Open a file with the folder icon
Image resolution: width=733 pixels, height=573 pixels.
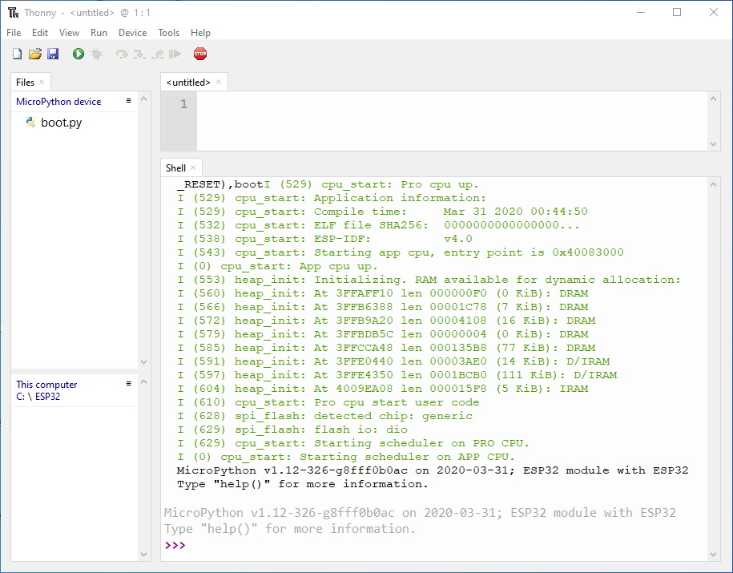pos(35,54)
